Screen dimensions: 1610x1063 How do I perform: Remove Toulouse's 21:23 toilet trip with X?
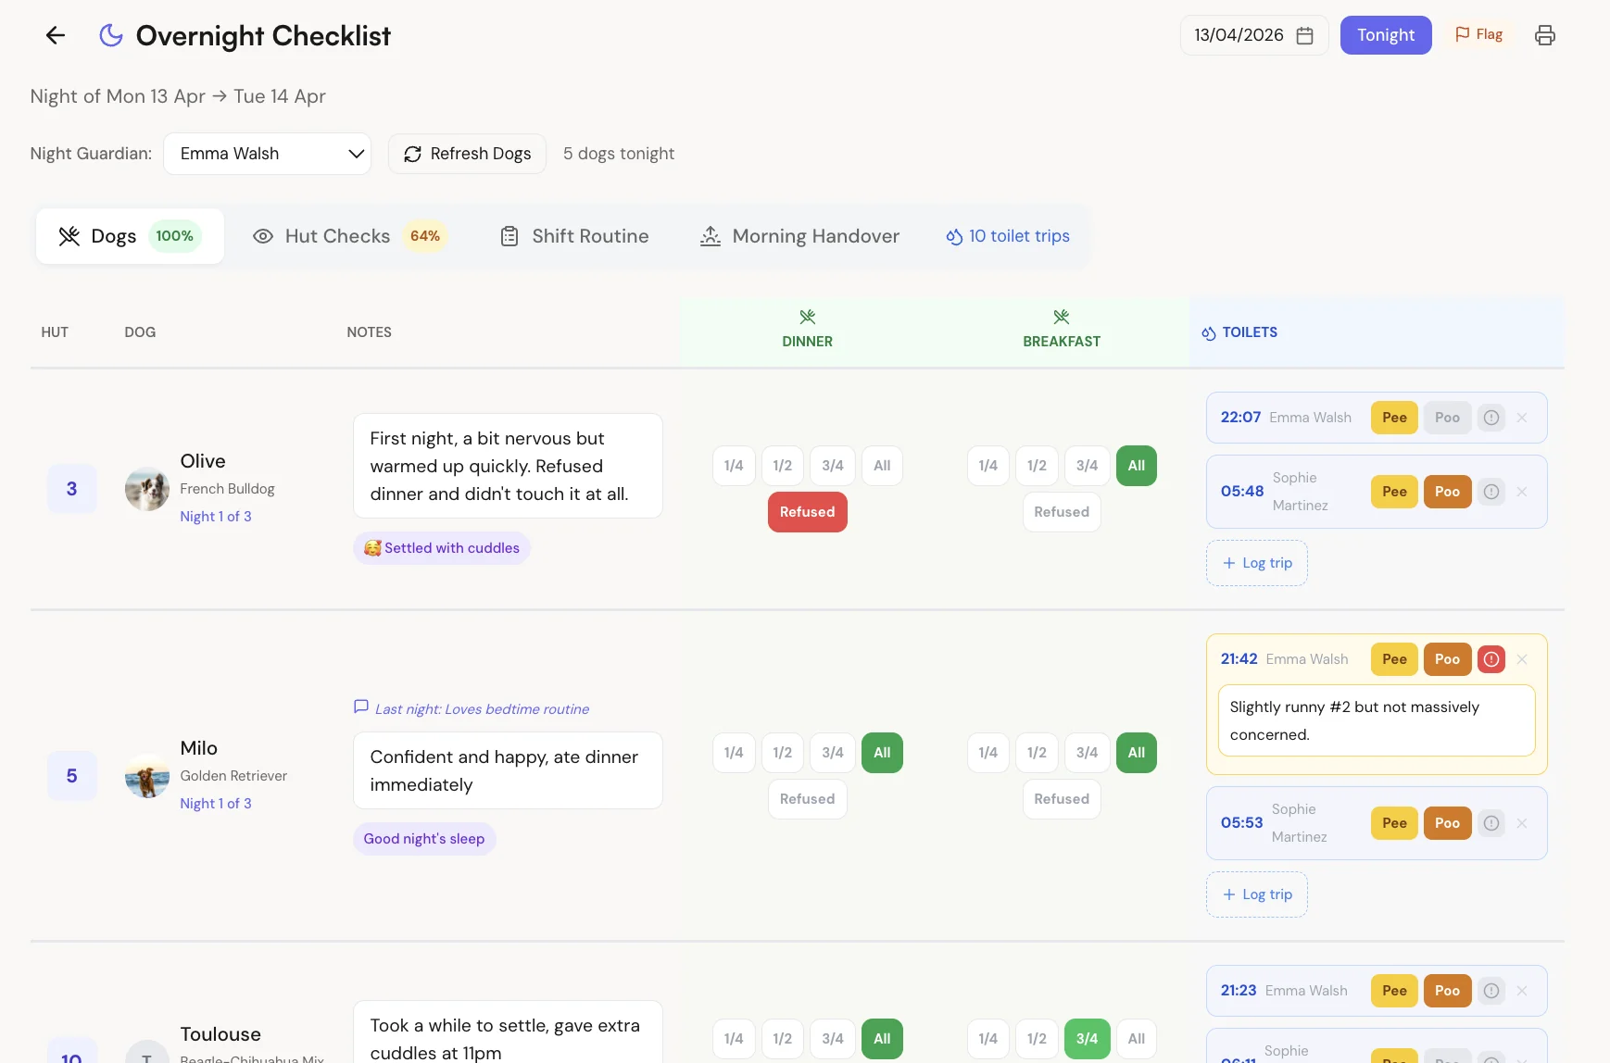pyautogui.click(x=1522, y=991)
